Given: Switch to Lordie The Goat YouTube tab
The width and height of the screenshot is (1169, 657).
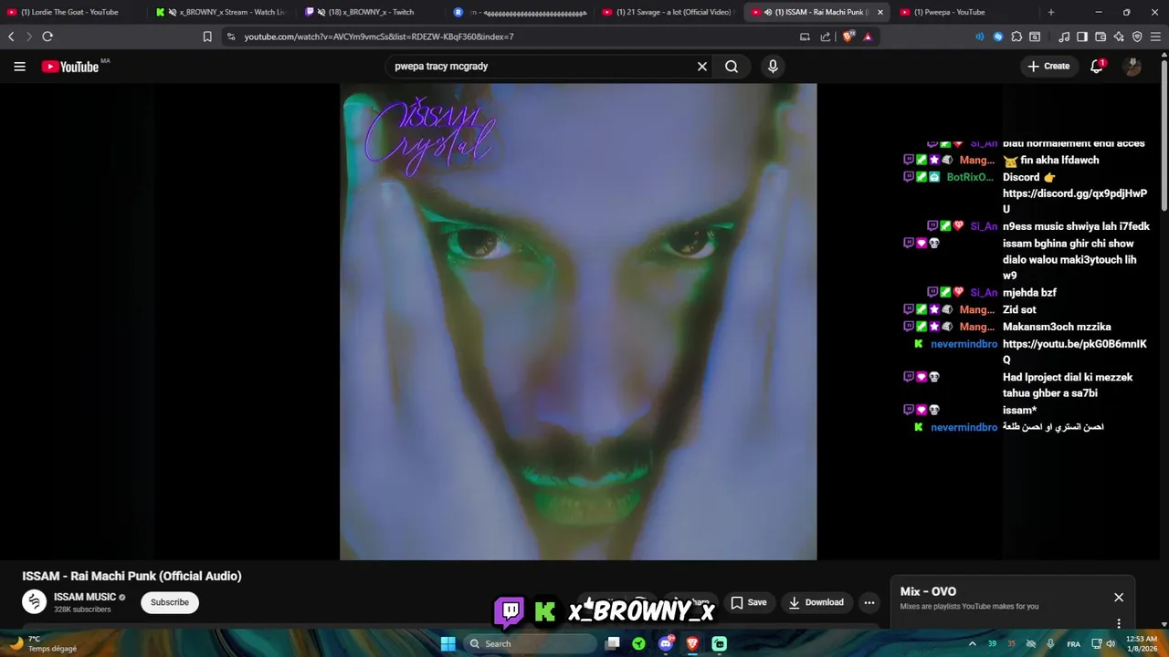Looking at the screenshot, I should coord(71,12).
